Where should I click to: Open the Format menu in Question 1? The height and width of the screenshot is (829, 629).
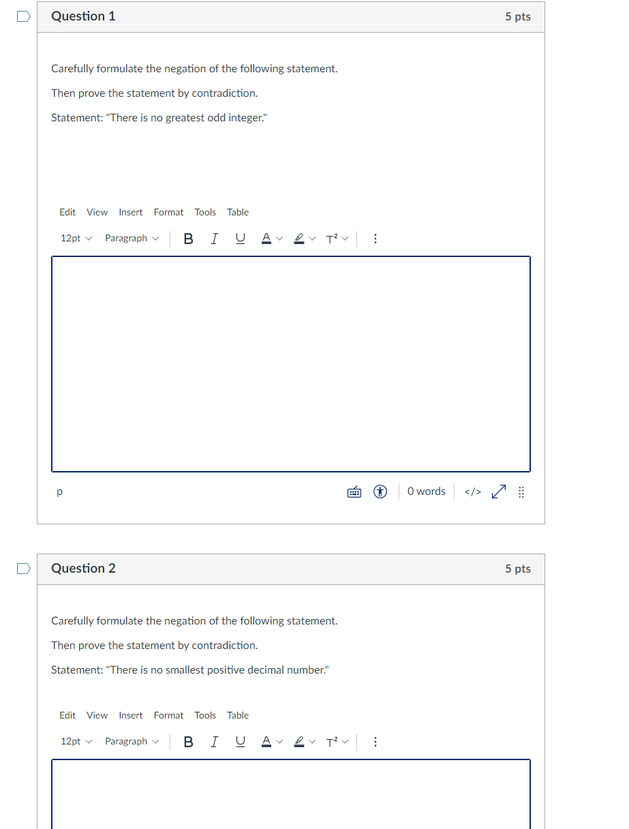(x=168, y=212)
